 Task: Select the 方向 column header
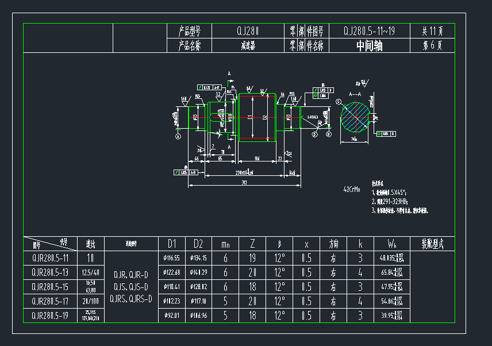pos(333,244)
